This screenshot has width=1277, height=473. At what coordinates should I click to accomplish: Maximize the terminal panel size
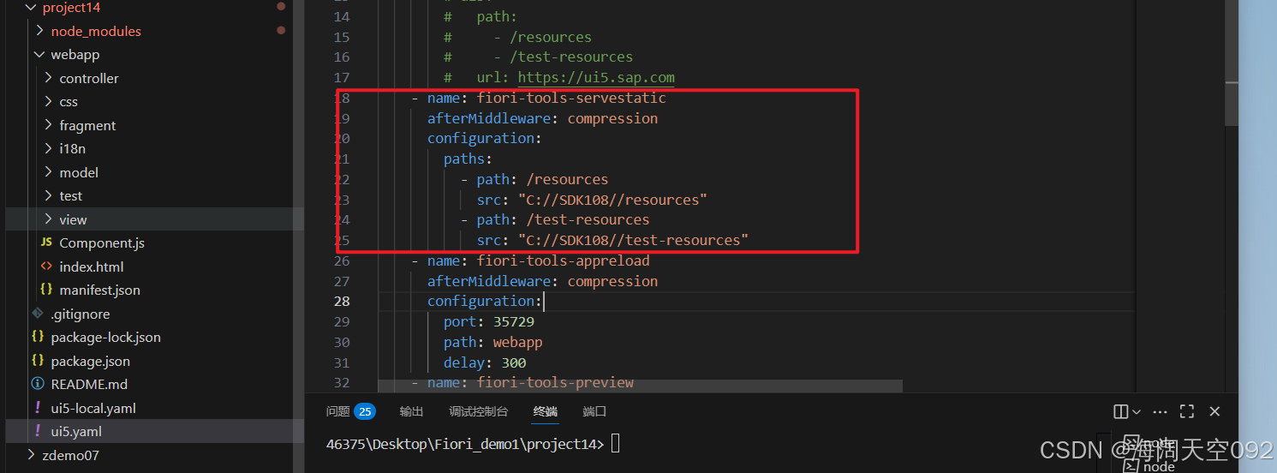(x=1186, y=411)
